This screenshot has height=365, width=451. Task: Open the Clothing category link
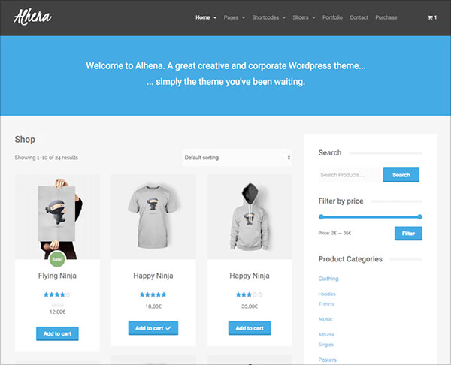tap(328, 279)
